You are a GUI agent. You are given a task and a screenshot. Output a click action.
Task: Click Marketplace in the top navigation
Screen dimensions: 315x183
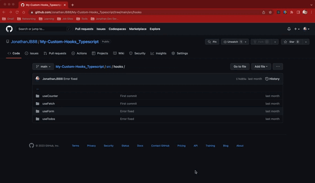pyautogui.click(x=138, y=29)
